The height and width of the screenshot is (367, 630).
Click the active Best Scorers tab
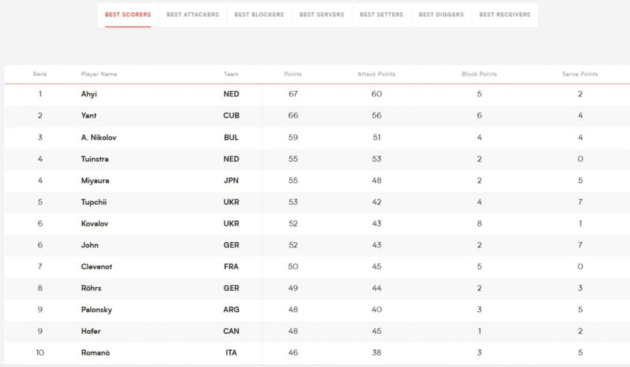pos(128,14)
